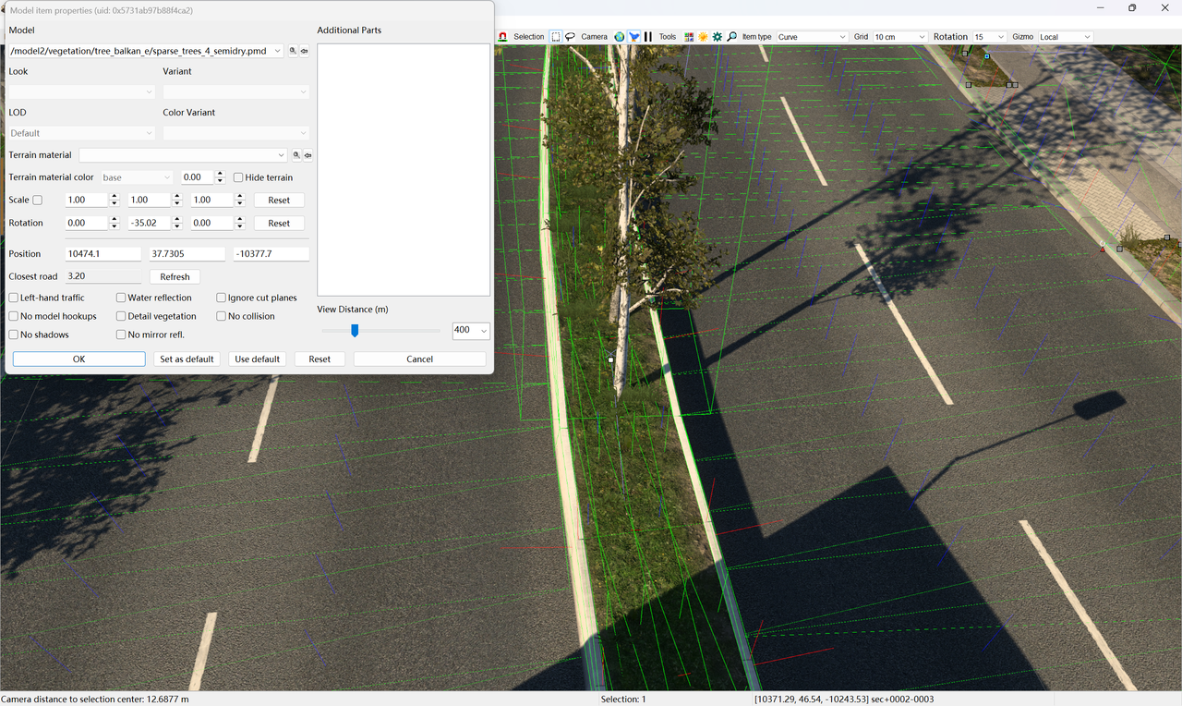
Task: Expand the Grid dropdown set to 10 cm
Action: click(898, 36)
